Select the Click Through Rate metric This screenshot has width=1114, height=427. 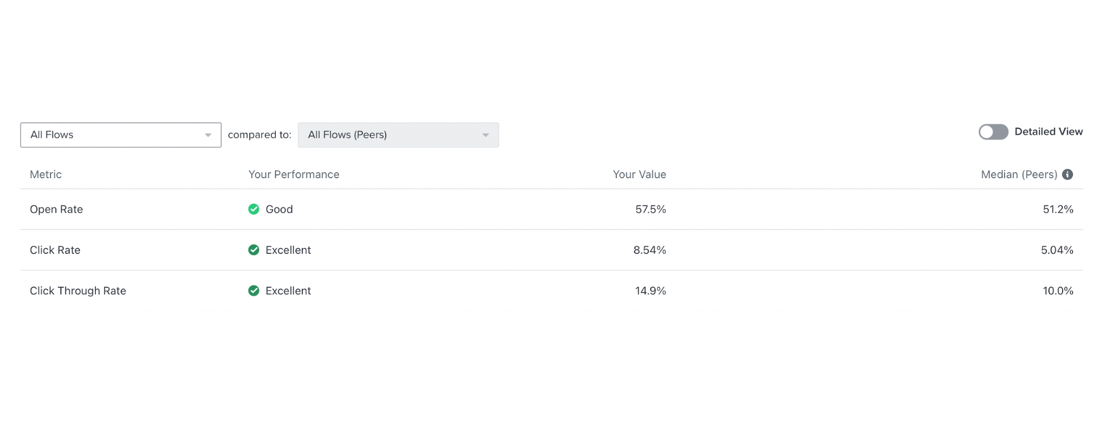(x=78, y=290)
